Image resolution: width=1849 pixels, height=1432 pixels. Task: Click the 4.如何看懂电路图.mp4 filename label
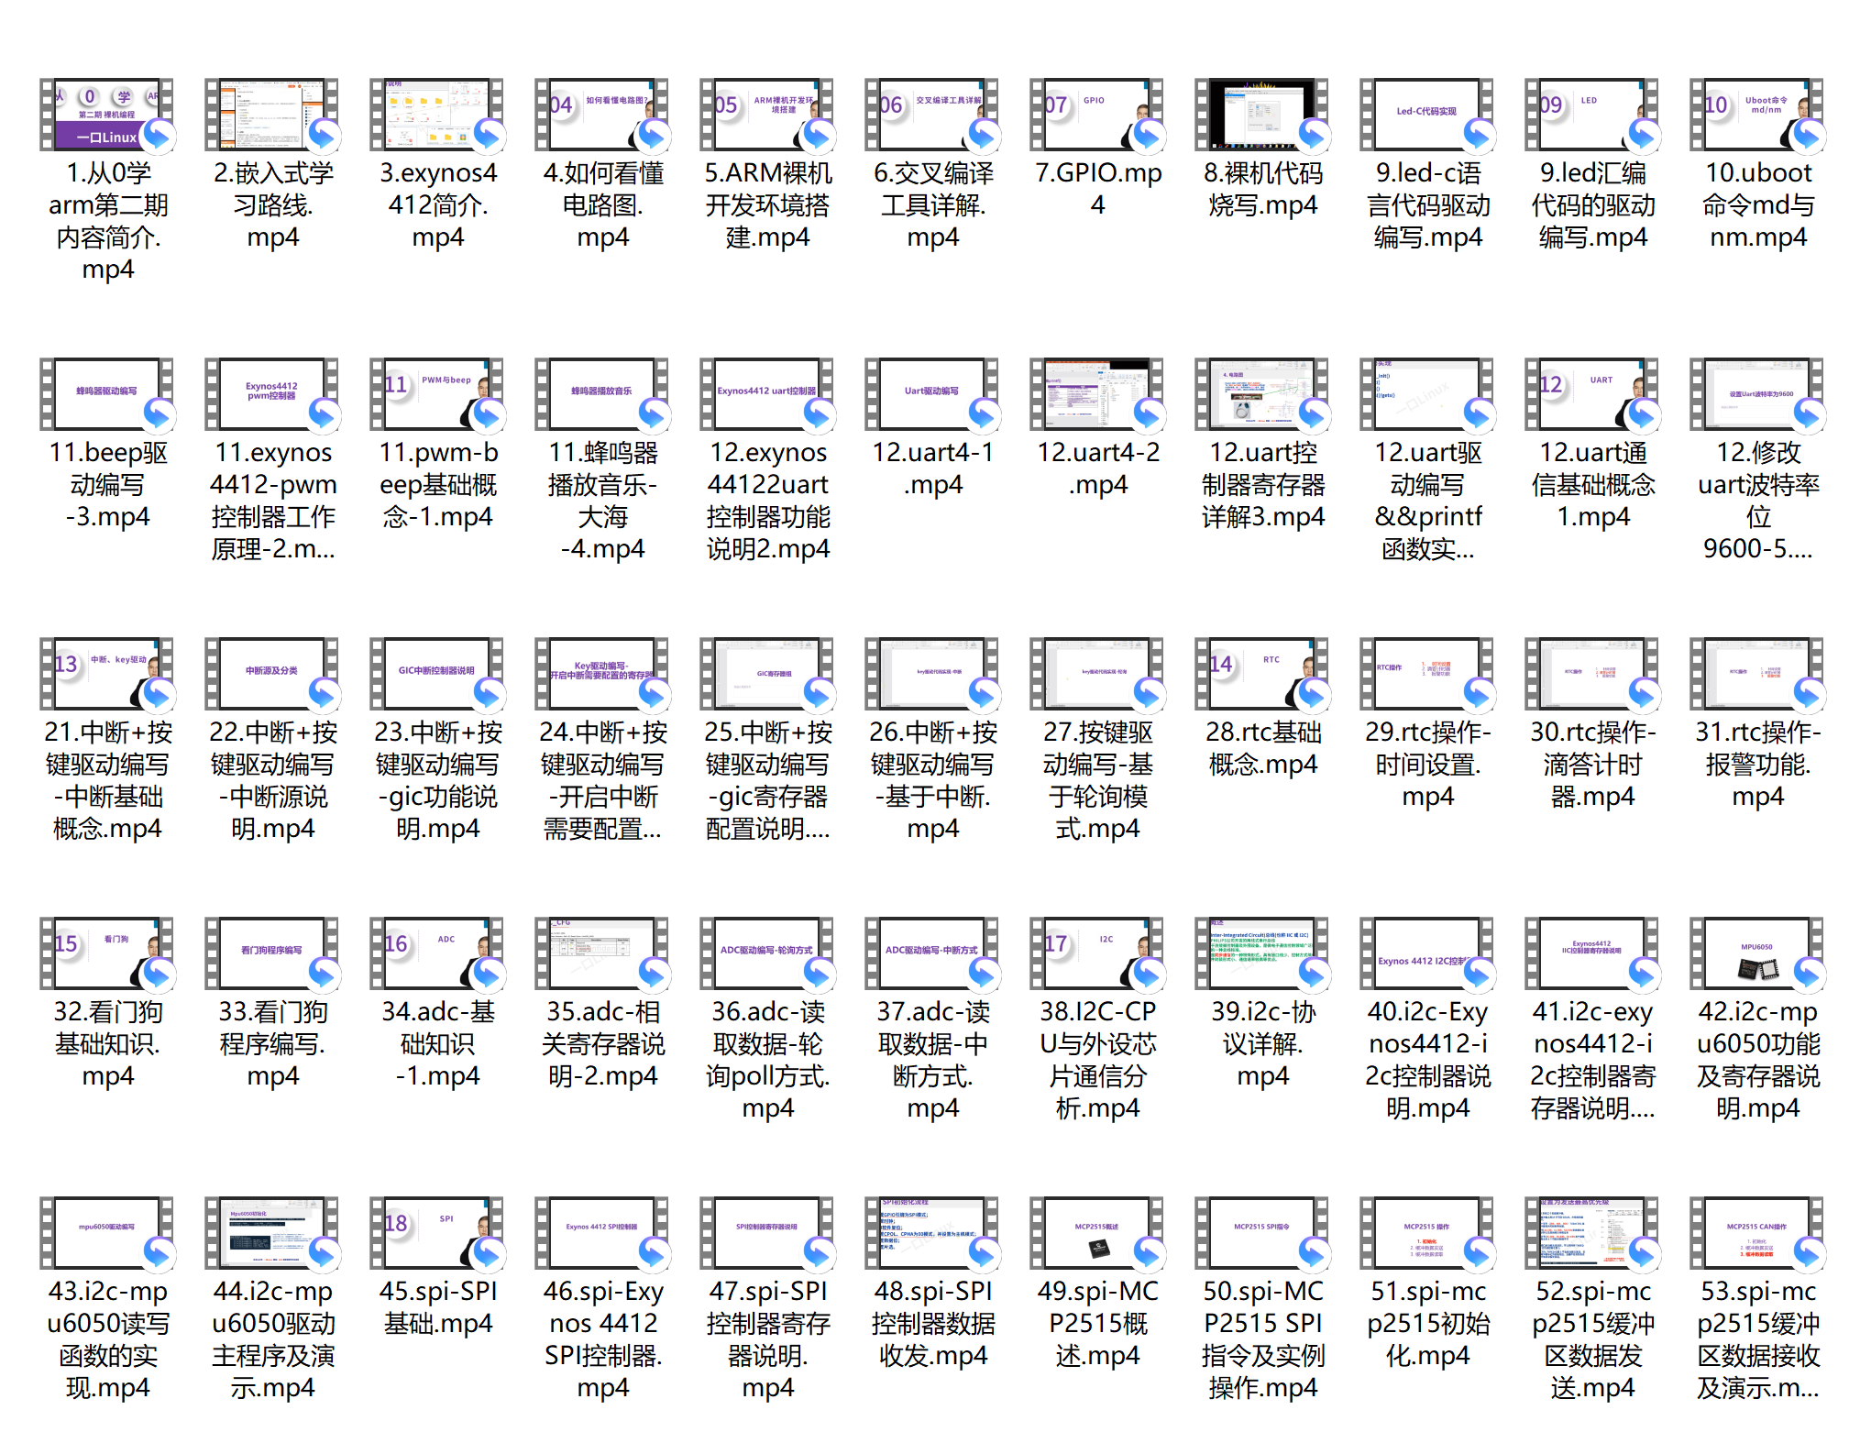click(x=602, y=204)
